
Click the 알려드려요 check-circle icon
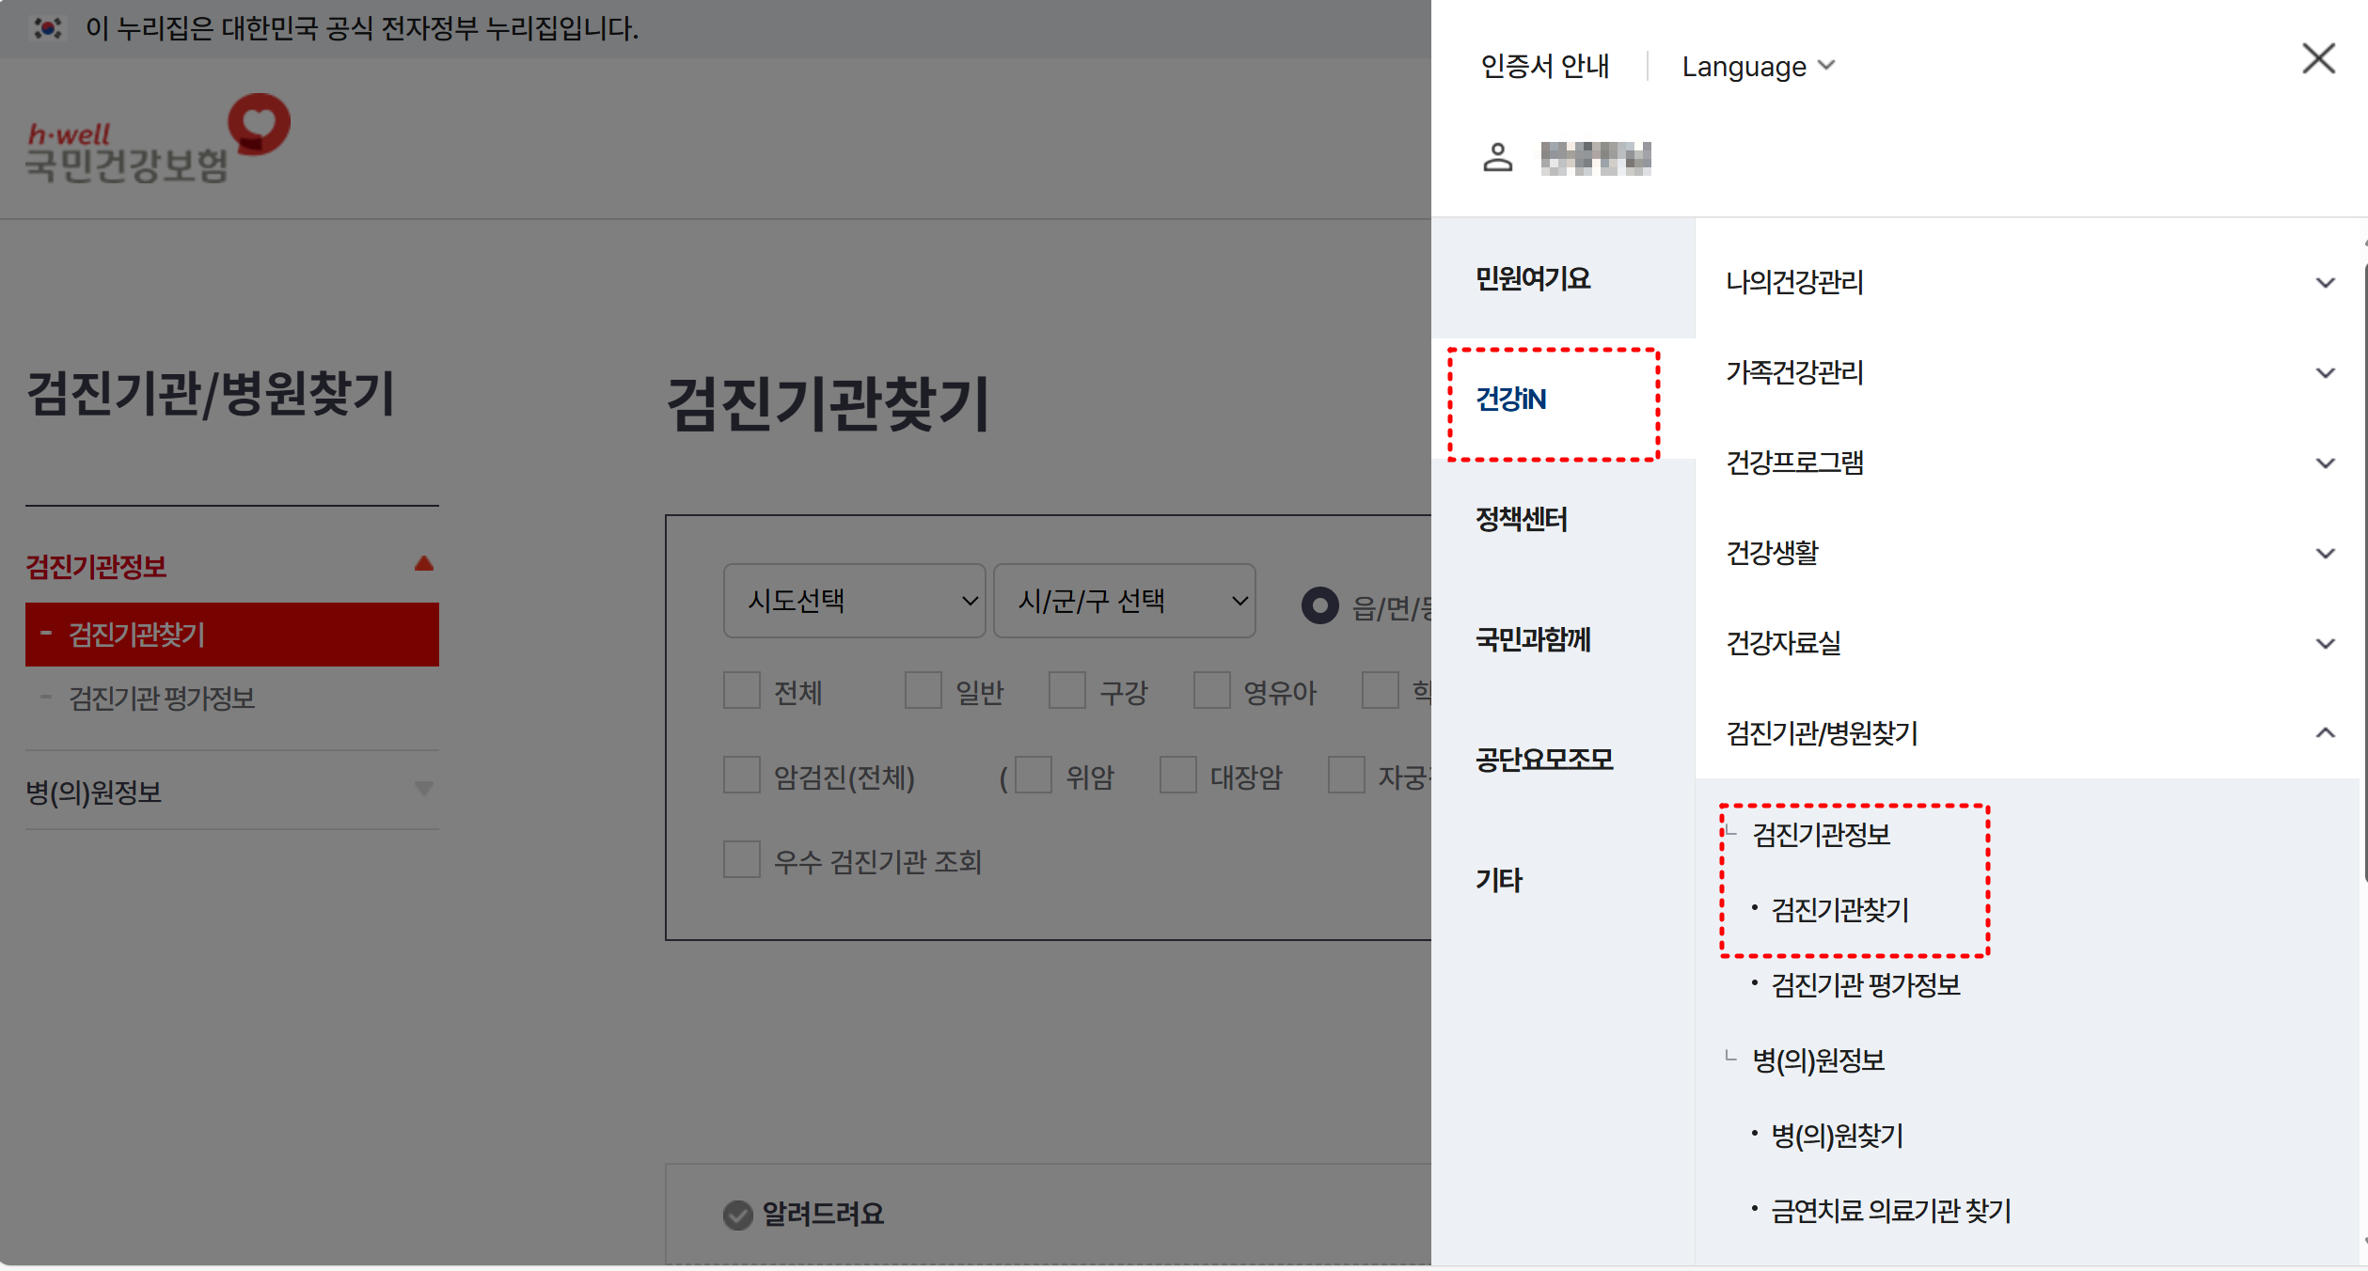point(738,1215)
